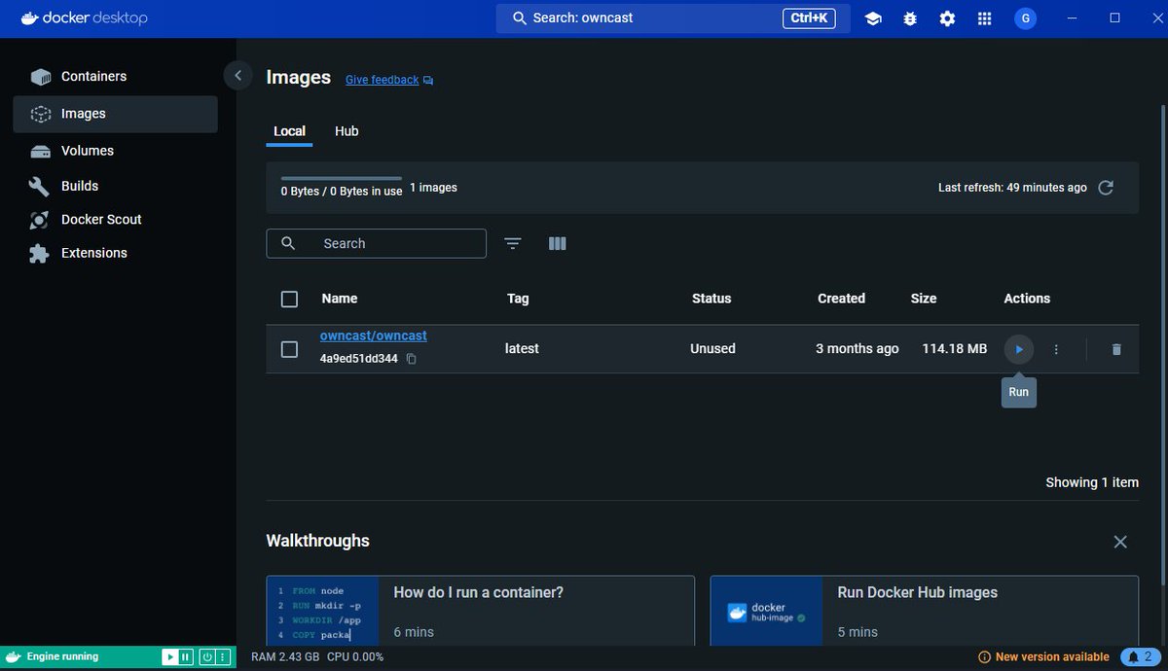Screen dimensions: 1168x671
Task: Click the engine power button in status bar
Action: 207,657
